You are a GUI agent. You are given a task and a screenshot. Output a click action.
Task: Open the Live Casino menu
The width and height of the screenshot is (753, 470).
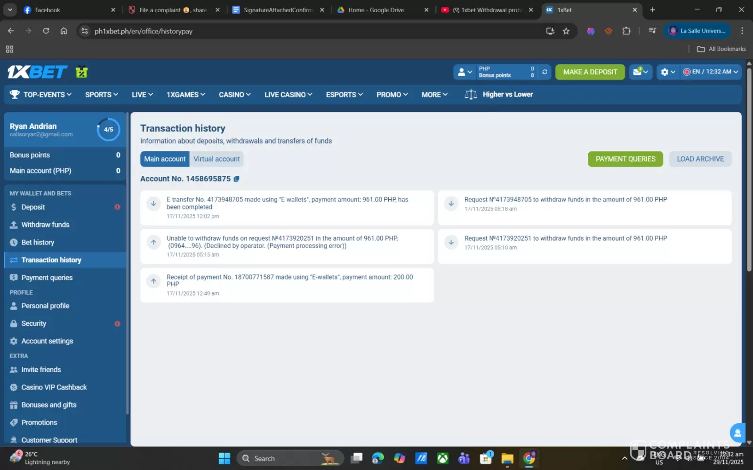coord(288,94)
